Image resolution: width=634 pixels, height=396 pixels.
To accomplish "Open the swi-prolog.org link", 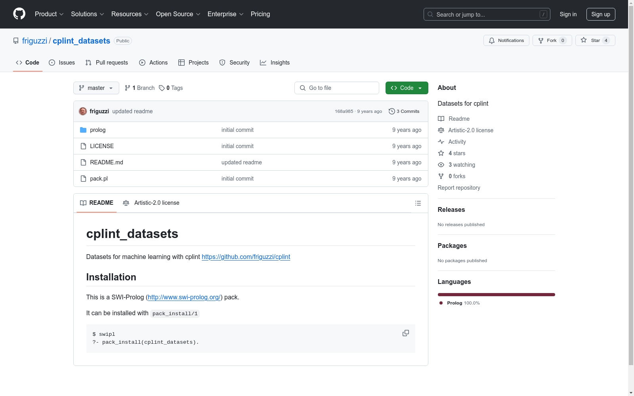I will click(184, 297).
